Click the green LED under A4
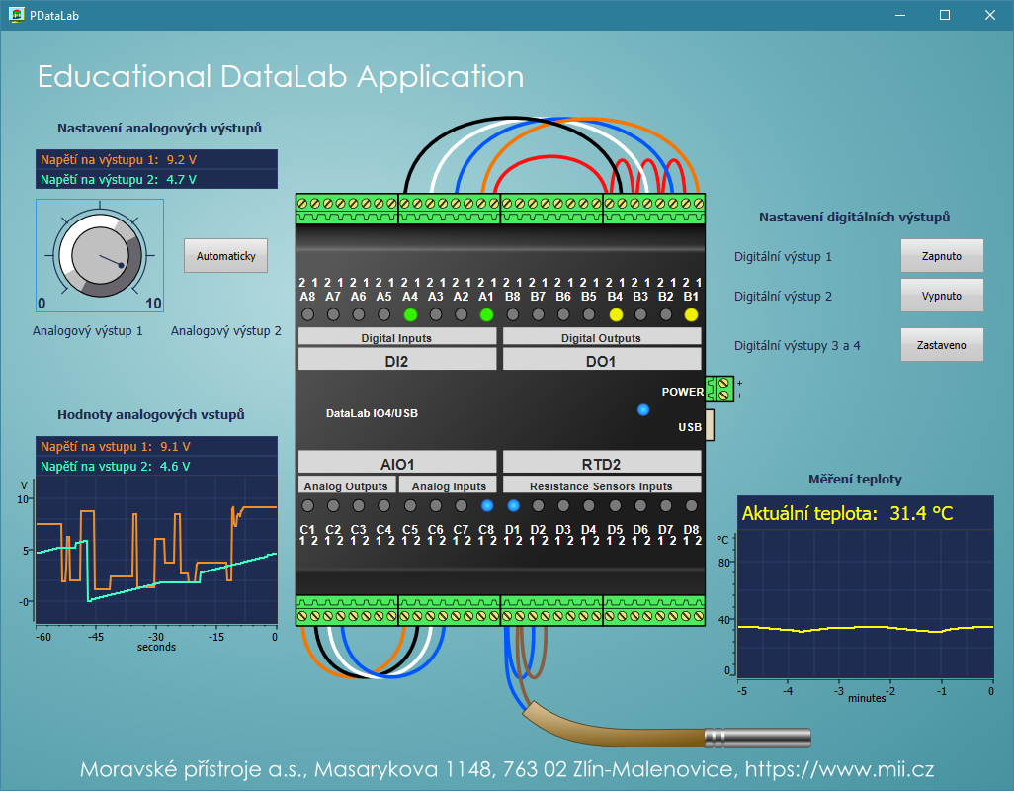The image size is (1014, 791). coord(410,315)
